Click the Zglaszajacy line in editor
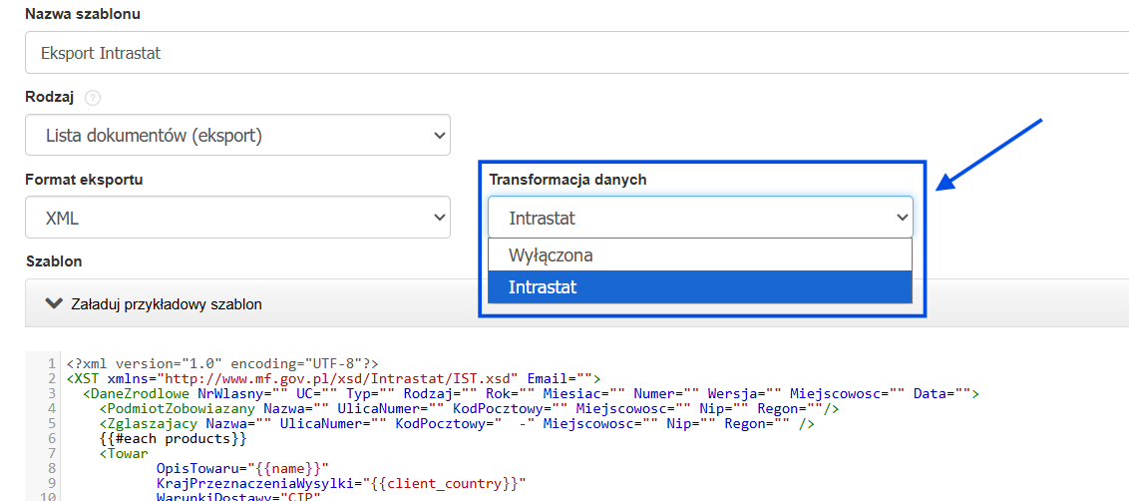The image size is (1129, 501). point(457,424)
